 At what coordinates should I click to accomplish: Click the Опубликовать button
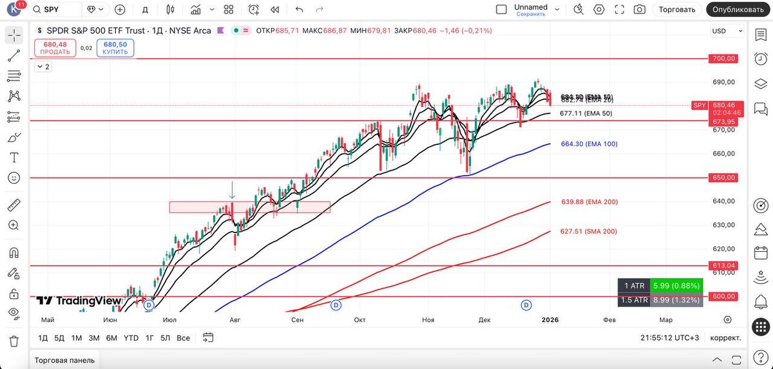click(x=738, y=10)
